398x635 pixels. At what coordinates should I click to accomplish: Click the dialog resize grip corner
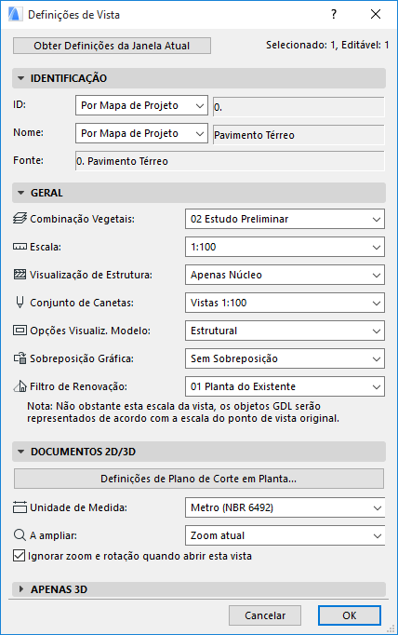tap(391, 628)
